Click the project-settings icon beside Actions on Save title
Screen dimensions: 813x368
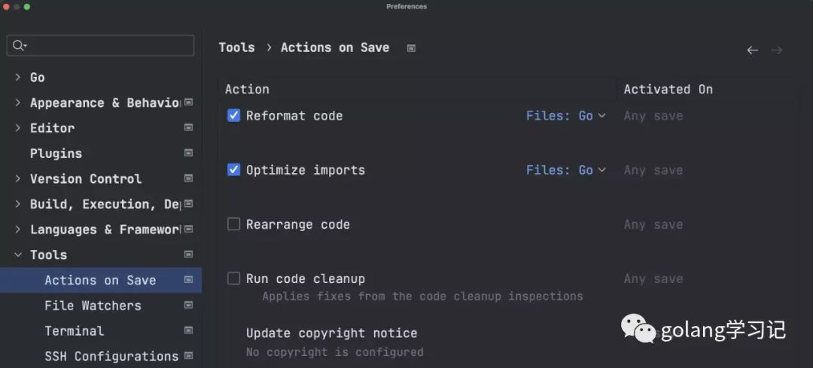pyautogui.click(x=411, y=48)
